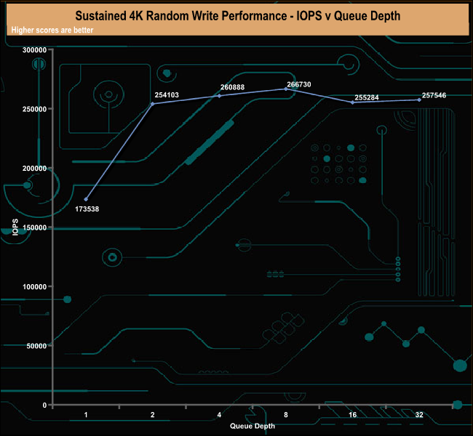Select the data point marker at queue depth 2
Image resolution: width=473 pixels, height=436 pixels.
[x=152, y=104]
